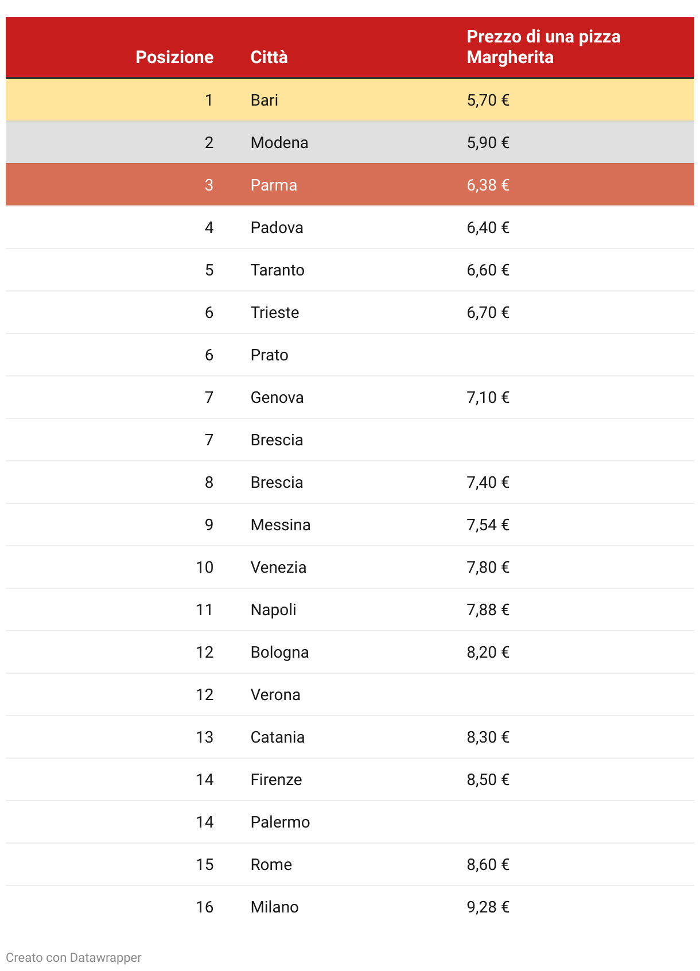The image size is (700, 971).
Task: Select the Padova city cell
Action: click(x=277, y=228)
